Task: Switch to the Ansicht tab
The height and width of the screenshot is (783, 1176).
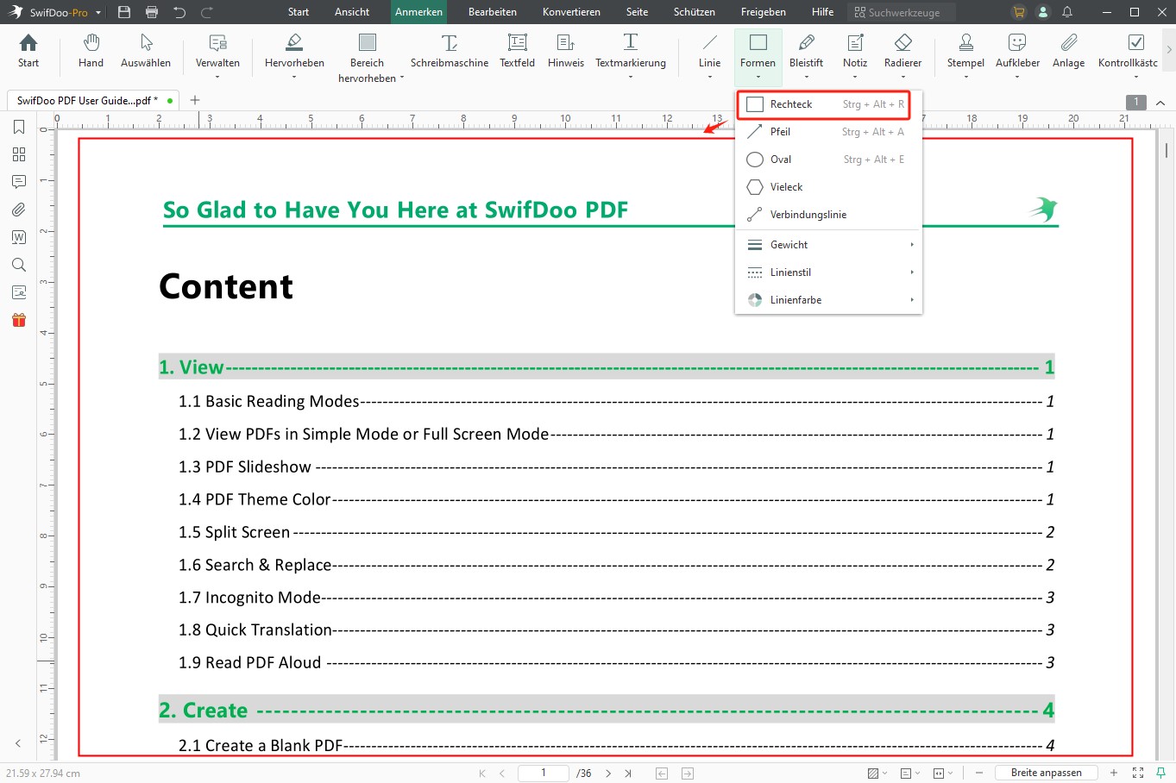Action: tap(352, 12)
